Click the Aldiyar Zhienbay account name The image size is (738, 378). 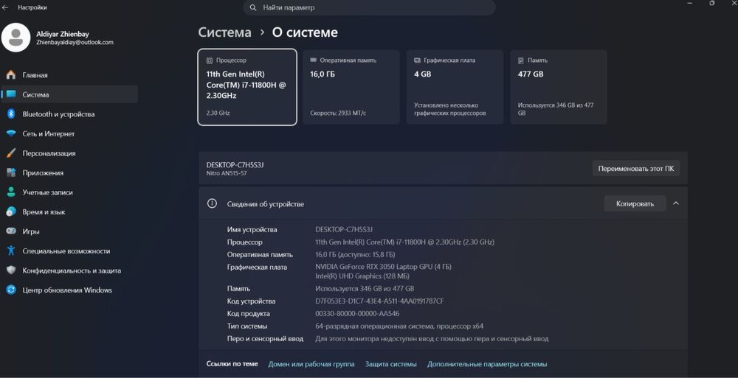(63, 34)
